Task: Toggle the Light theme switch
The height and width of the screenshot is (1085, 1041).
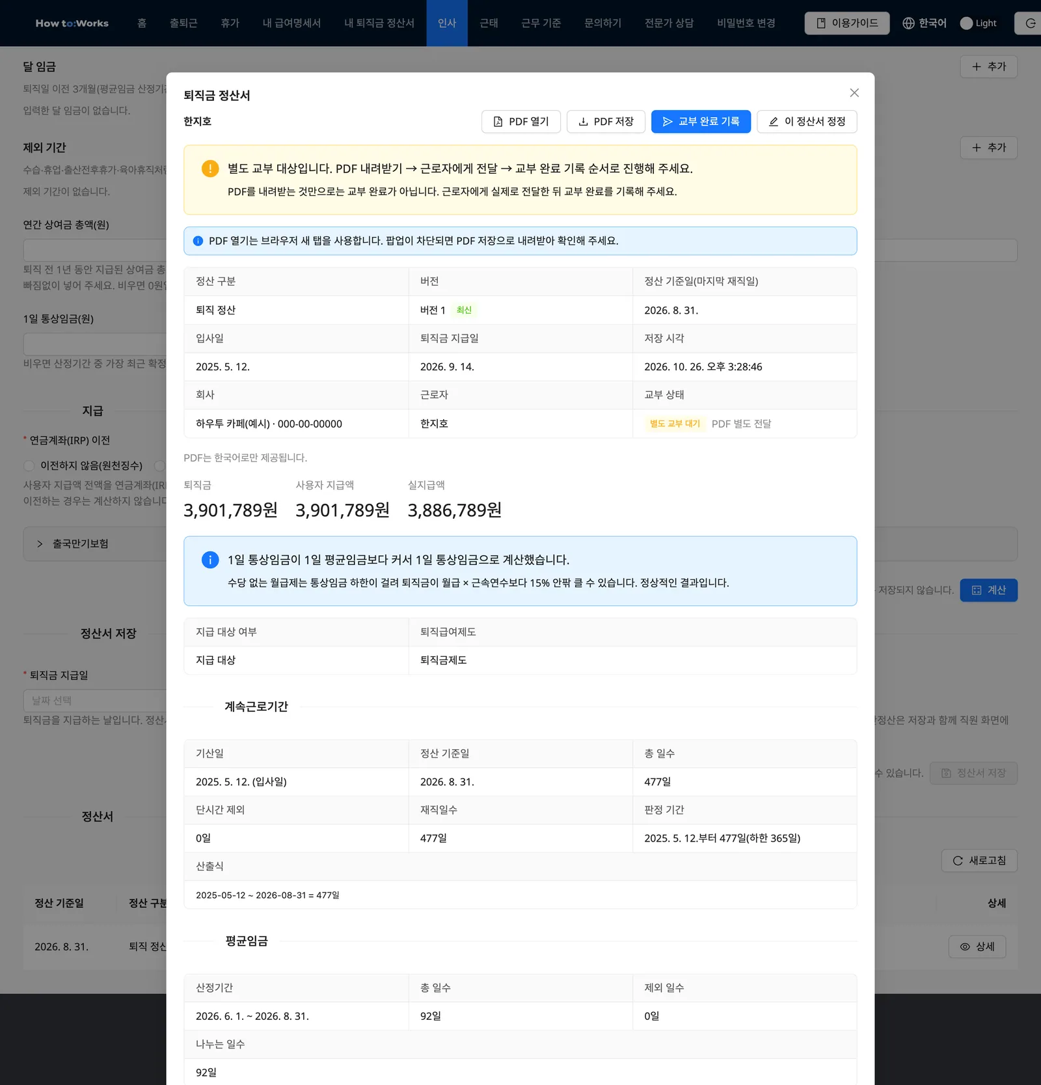Action: 978,23
